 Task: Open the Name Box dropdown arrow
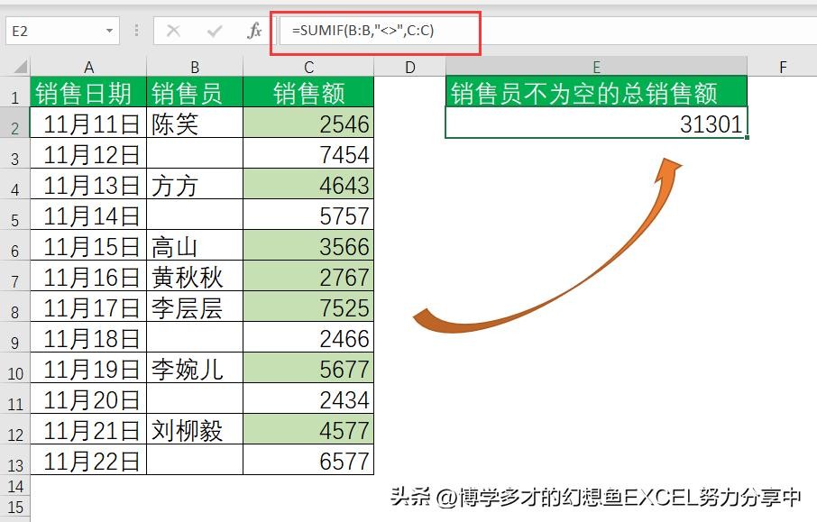[109, 31]
